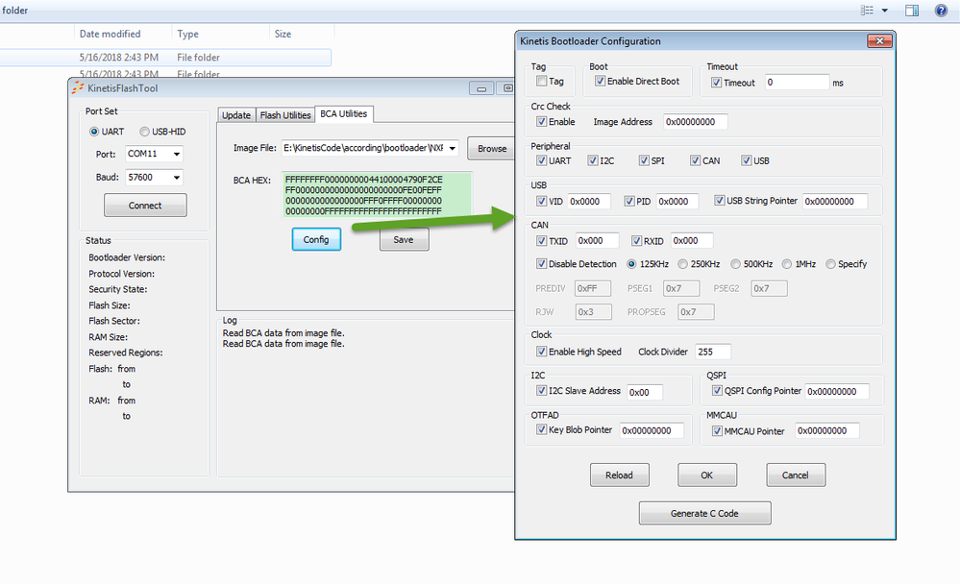Toggle the I2C Slave Address checkbox
Image resolution: width=960 pixels, height=584 pixels.
[541, 391]
